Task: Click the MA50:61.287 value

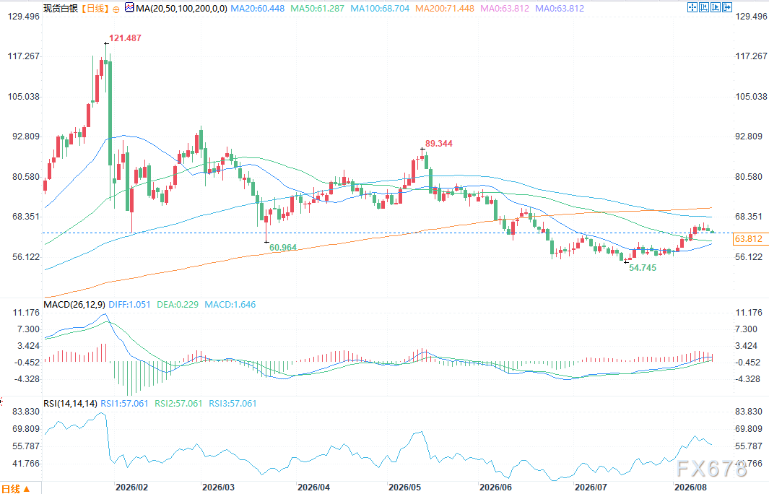Action: [317, 9]
